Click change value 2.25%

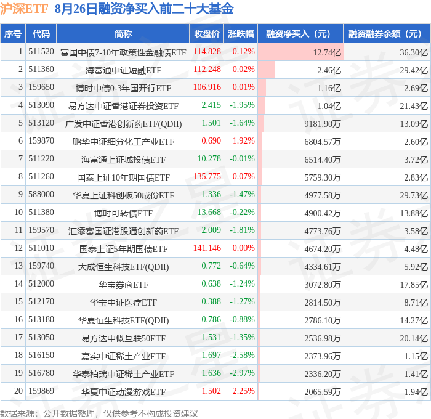click(x=244, y=391)
